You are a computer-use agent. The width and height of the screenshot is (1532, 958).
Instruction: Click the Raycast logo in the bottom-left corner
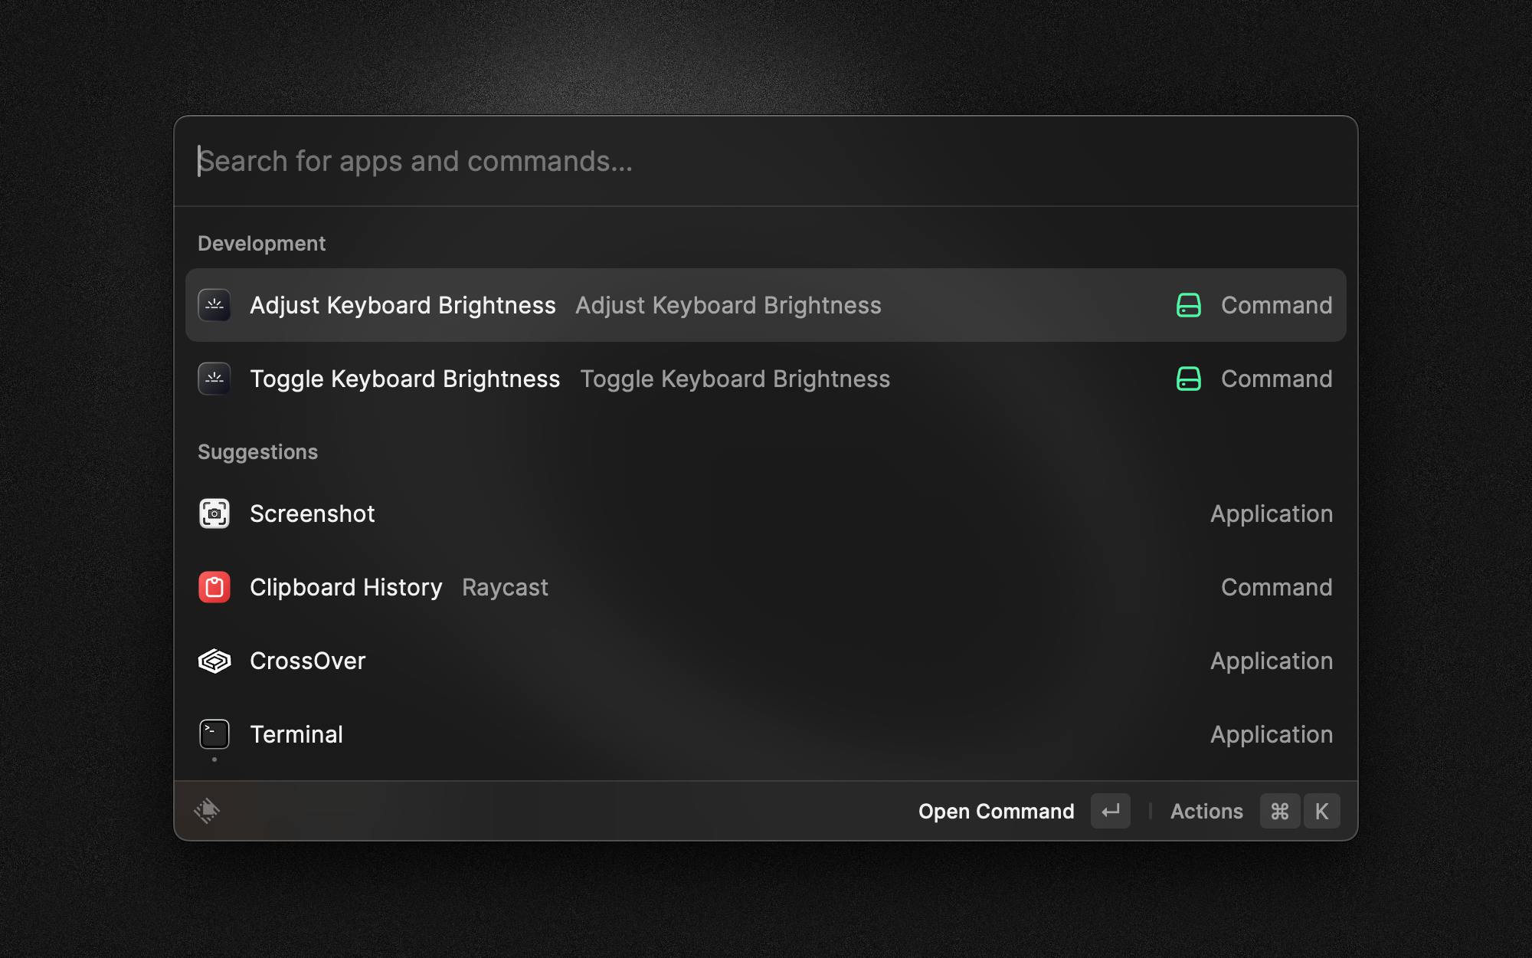(206, 811)
